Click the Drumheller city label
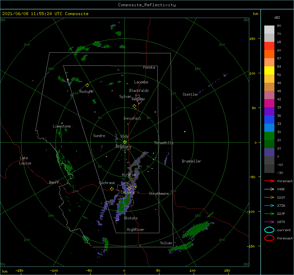This screenshot has width=294, height=275. (191, 161)
